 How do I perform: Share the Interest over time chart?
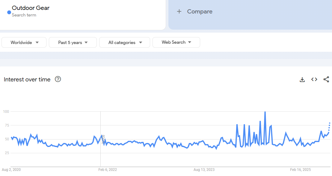click(x=326, y=80)
